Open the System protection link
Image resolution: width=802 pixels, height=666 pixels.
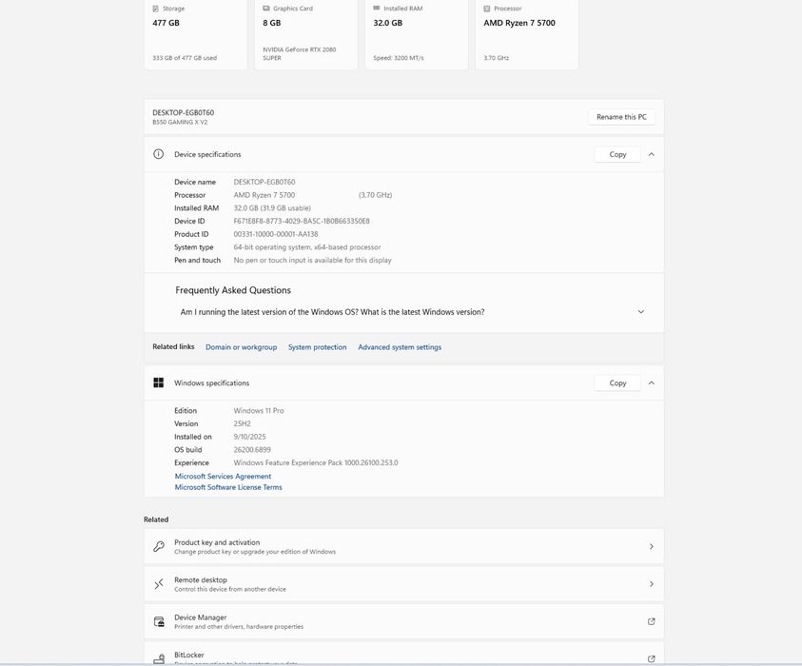[x=317, y=347]
